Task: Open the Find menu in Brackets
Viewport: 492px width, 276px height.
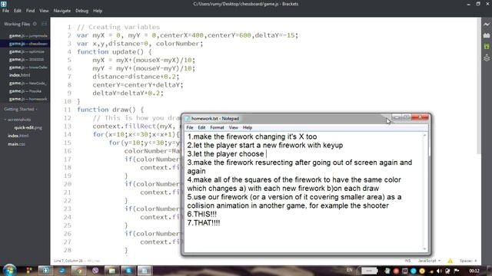Action: [x=31, y=11]
